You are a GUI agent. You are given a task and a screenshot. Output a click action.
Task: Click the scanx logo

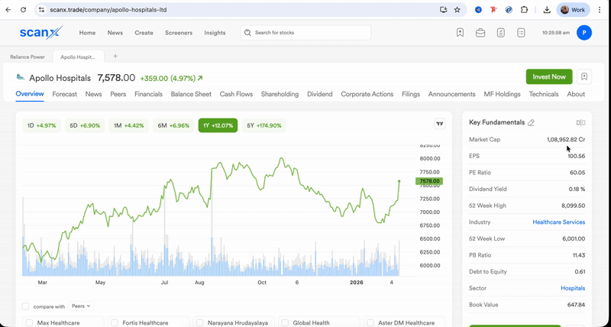pyautogui.click(x=41, y=32)
